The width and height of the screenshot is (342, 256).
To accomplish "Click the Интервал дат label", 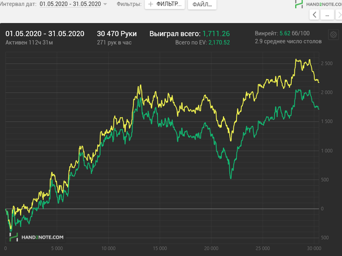I will pyautogui.click(x=19, y=4).
